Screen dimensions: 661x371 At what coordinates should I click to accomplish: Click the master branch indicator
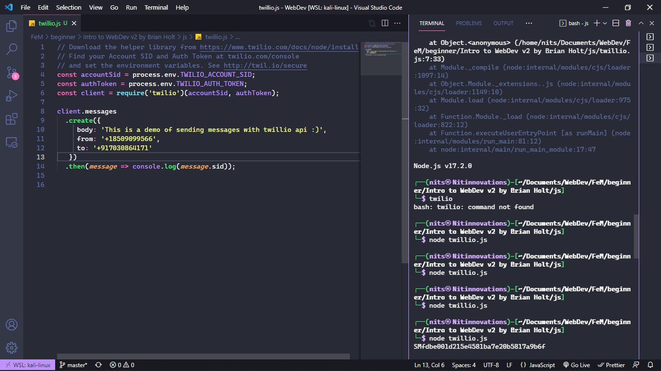73,365
